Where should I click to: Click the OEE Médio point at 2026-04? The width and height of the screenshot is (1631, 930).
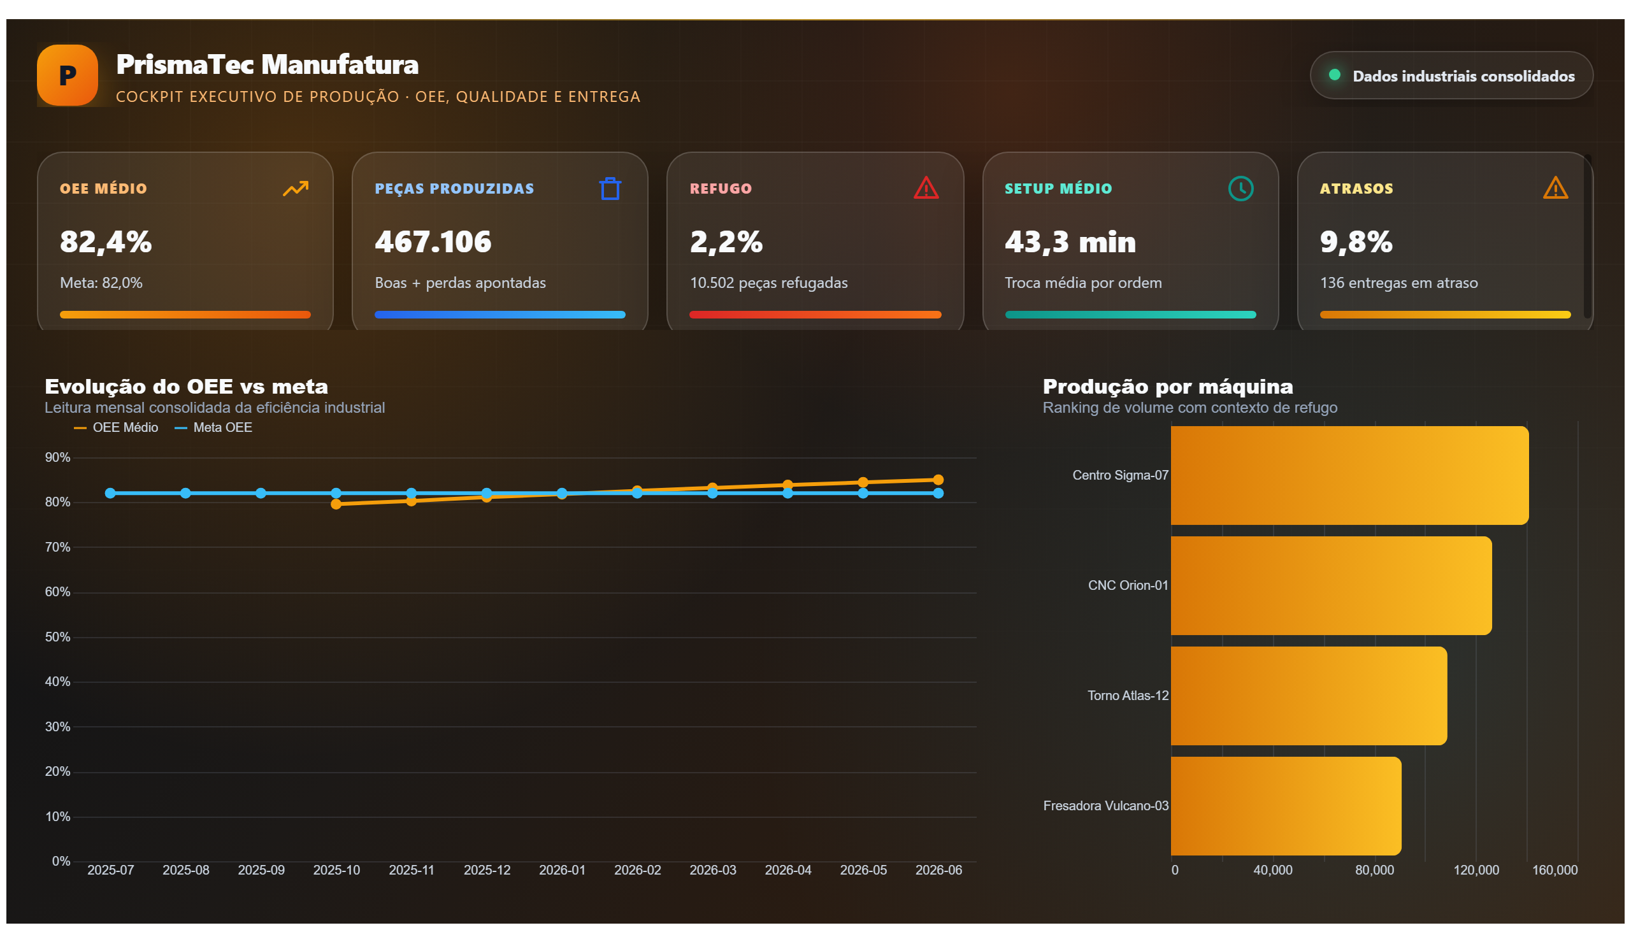point(787,485)
